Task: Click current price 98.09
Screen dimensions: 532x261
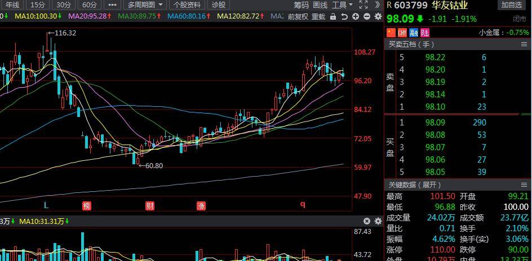Action: [400, 19]
